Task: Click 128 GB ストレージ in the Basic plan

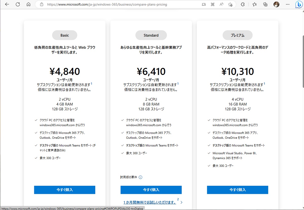Action: point(65,109)
